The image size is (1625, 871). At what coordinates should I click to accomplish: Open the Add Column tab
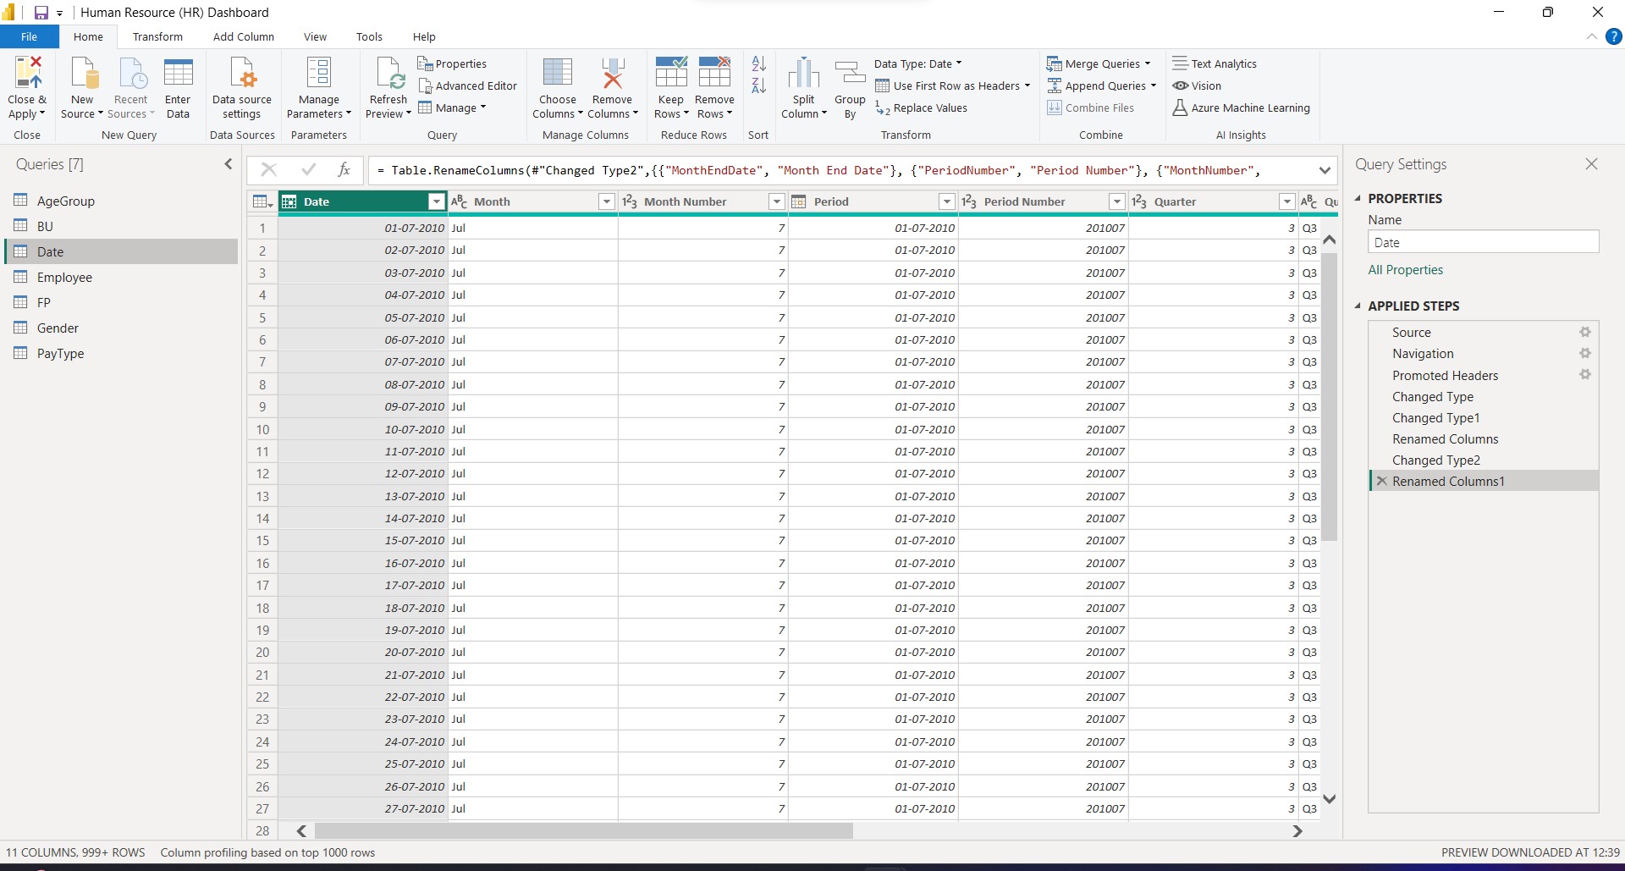(x=243, y=36)
